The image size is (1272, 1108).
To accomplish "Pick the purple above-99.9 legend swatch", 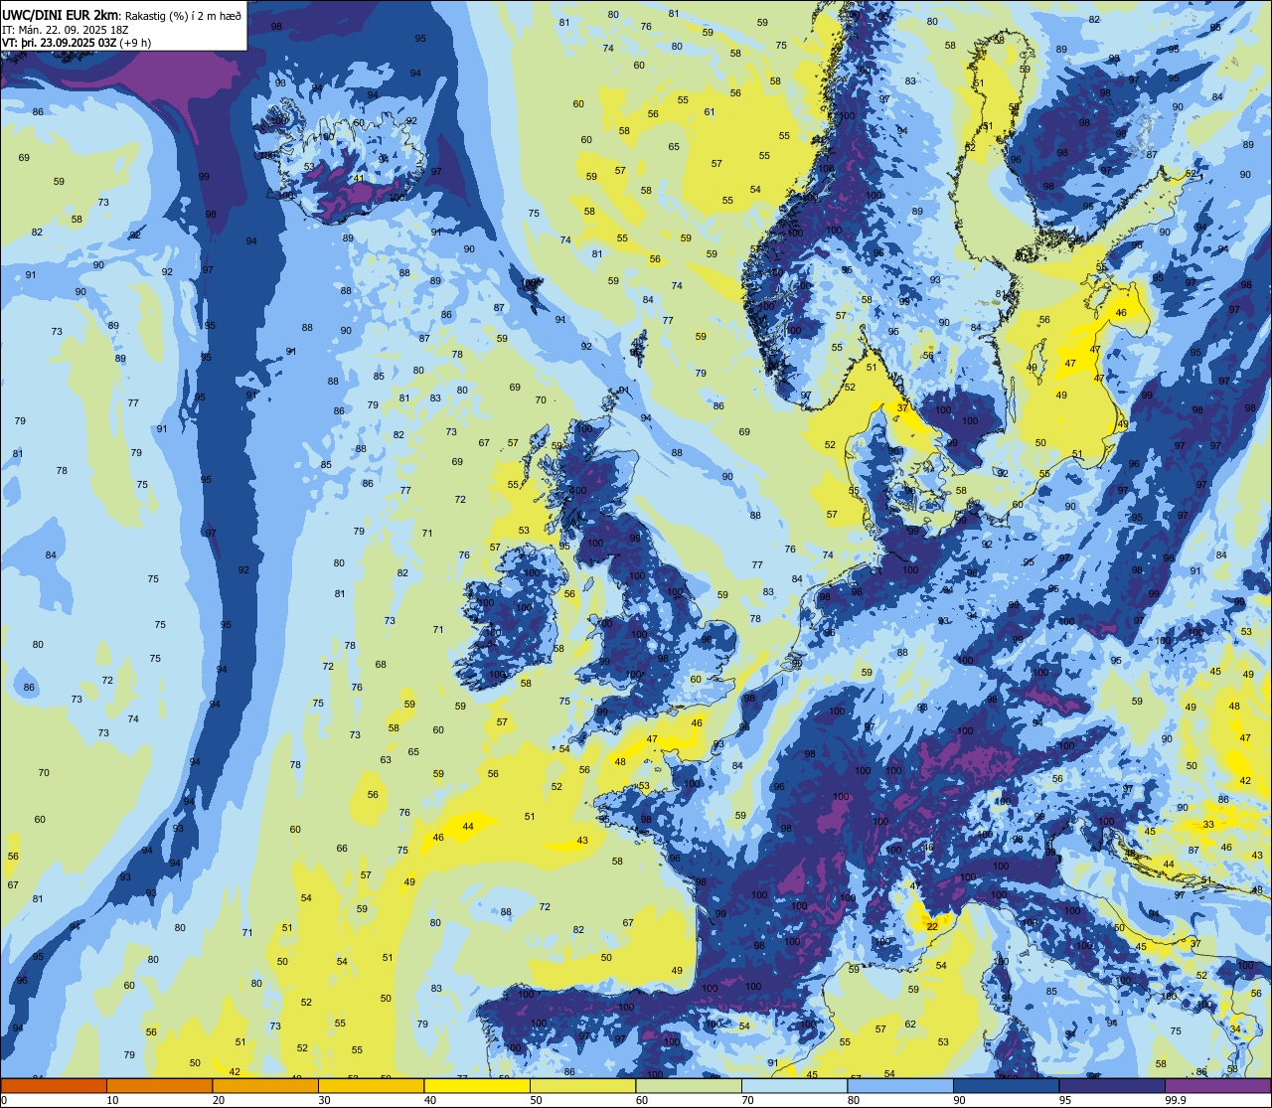I will point(1217,1085).
